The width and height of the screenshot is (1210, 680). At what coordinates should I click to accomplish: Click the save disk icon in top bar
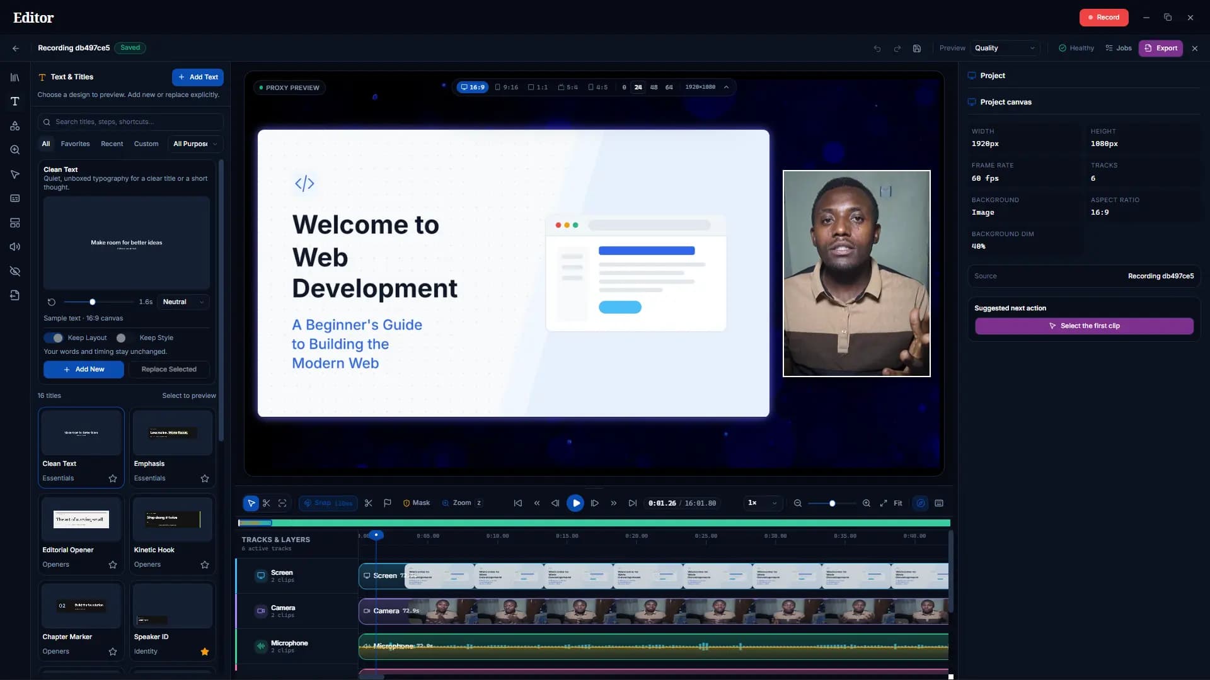coord(917,48)
